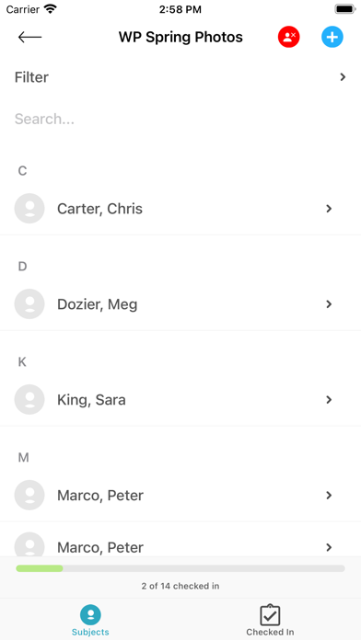
Task: Click the blue plus add button
Action: [332, 37]
